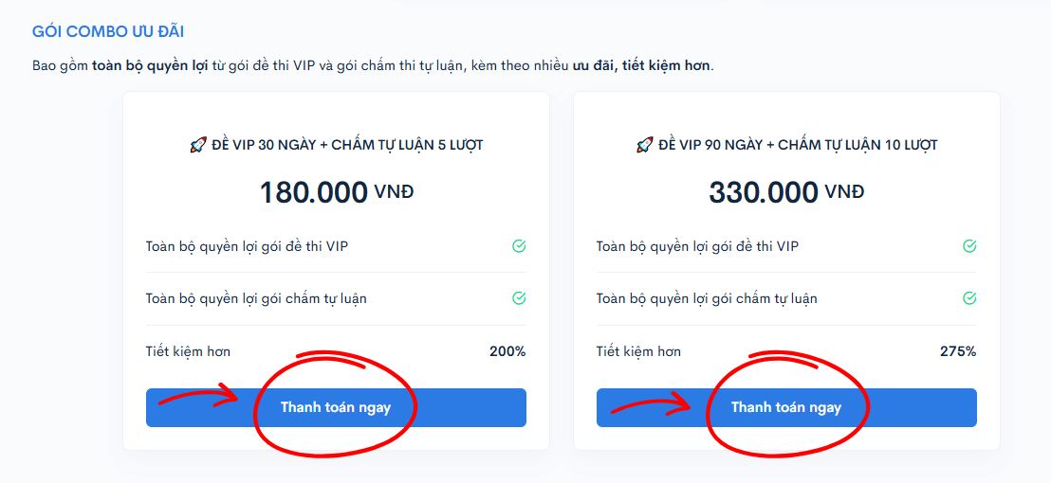
Task: Click Toàn bộ quyền lợi gói đề thi VIP in 30-day card
Action: [x=248, y=246]
